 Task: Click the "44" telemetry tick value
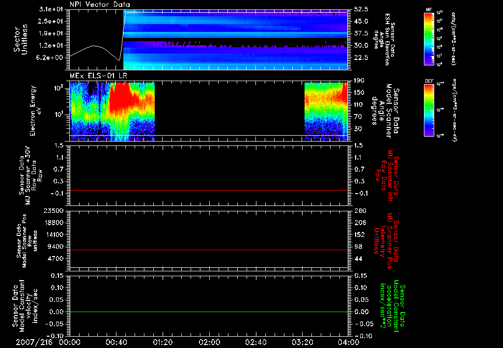coord(358,259)
